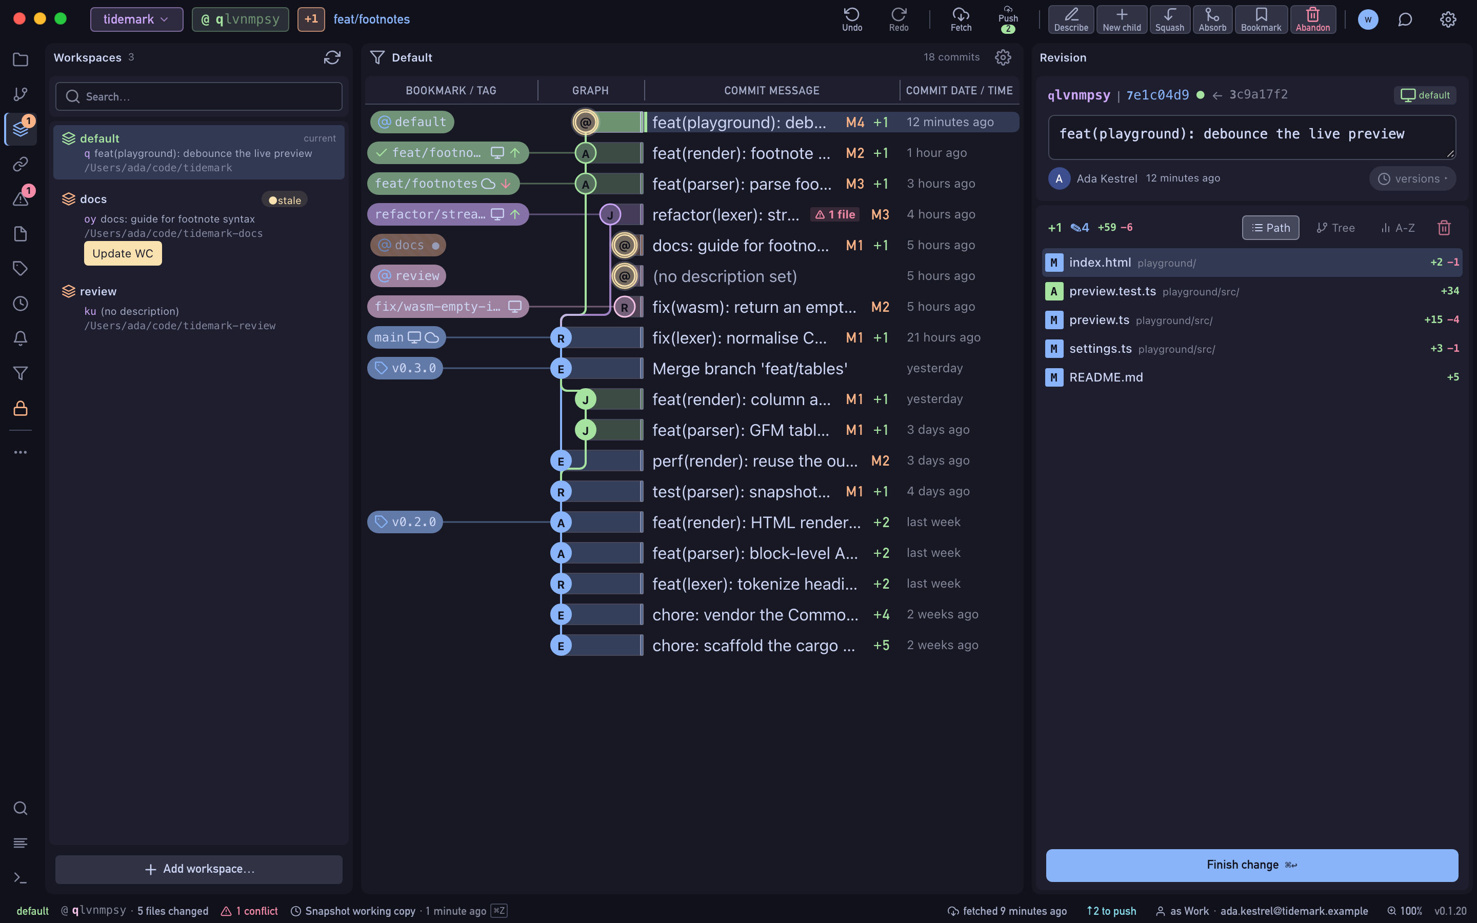Refresh the Workspaces list
This screenshot has height=923, width=1477.
click(332, 57)
